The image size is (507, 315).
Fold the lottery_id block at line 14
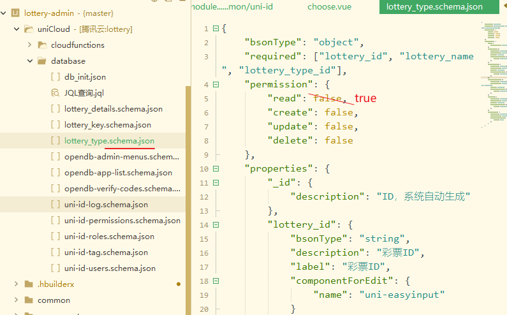click(216, 224)
